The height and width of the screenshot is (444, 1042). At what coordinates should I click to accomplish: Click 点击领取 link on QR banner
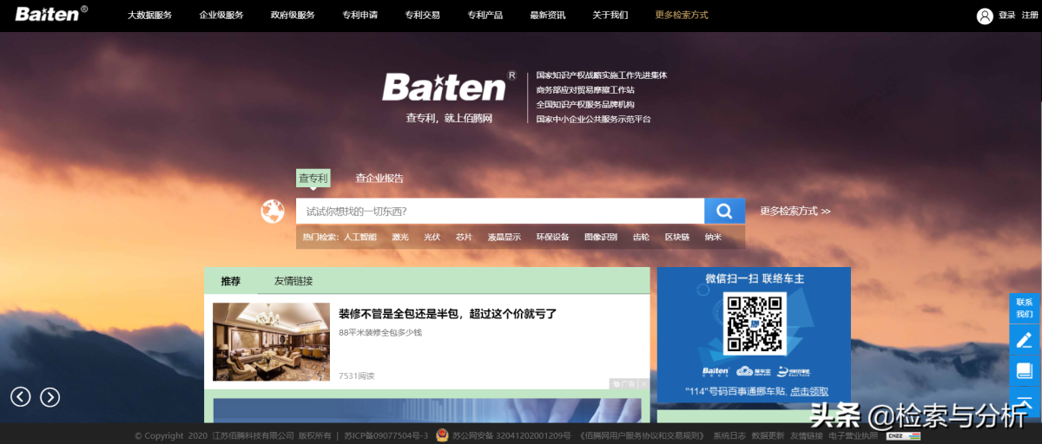pyautogui.click(x=809, y=391)
